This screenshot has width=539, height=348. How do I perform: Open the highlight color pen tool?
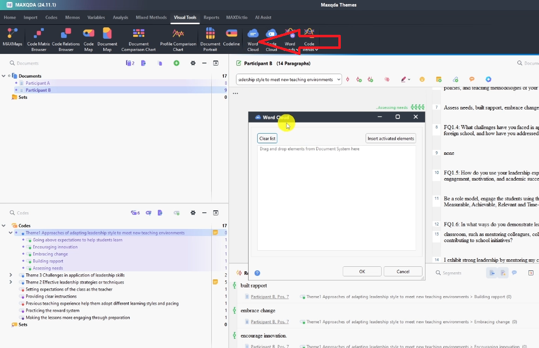click(403, 80)
